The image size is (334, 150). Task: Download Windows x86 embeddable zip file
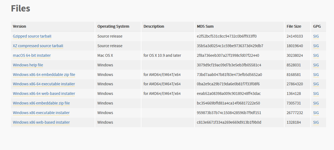(41, 103)
